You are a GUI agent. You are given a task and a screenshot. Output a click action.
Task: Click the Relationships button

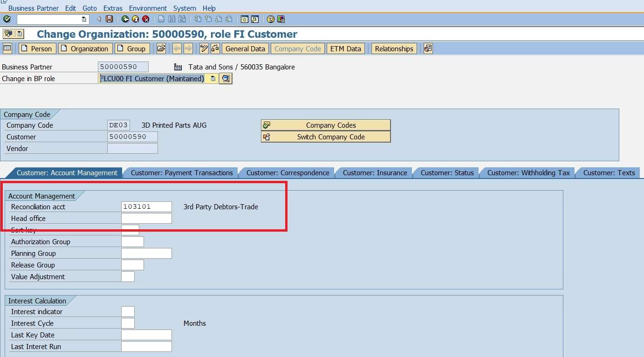[394, 48]
